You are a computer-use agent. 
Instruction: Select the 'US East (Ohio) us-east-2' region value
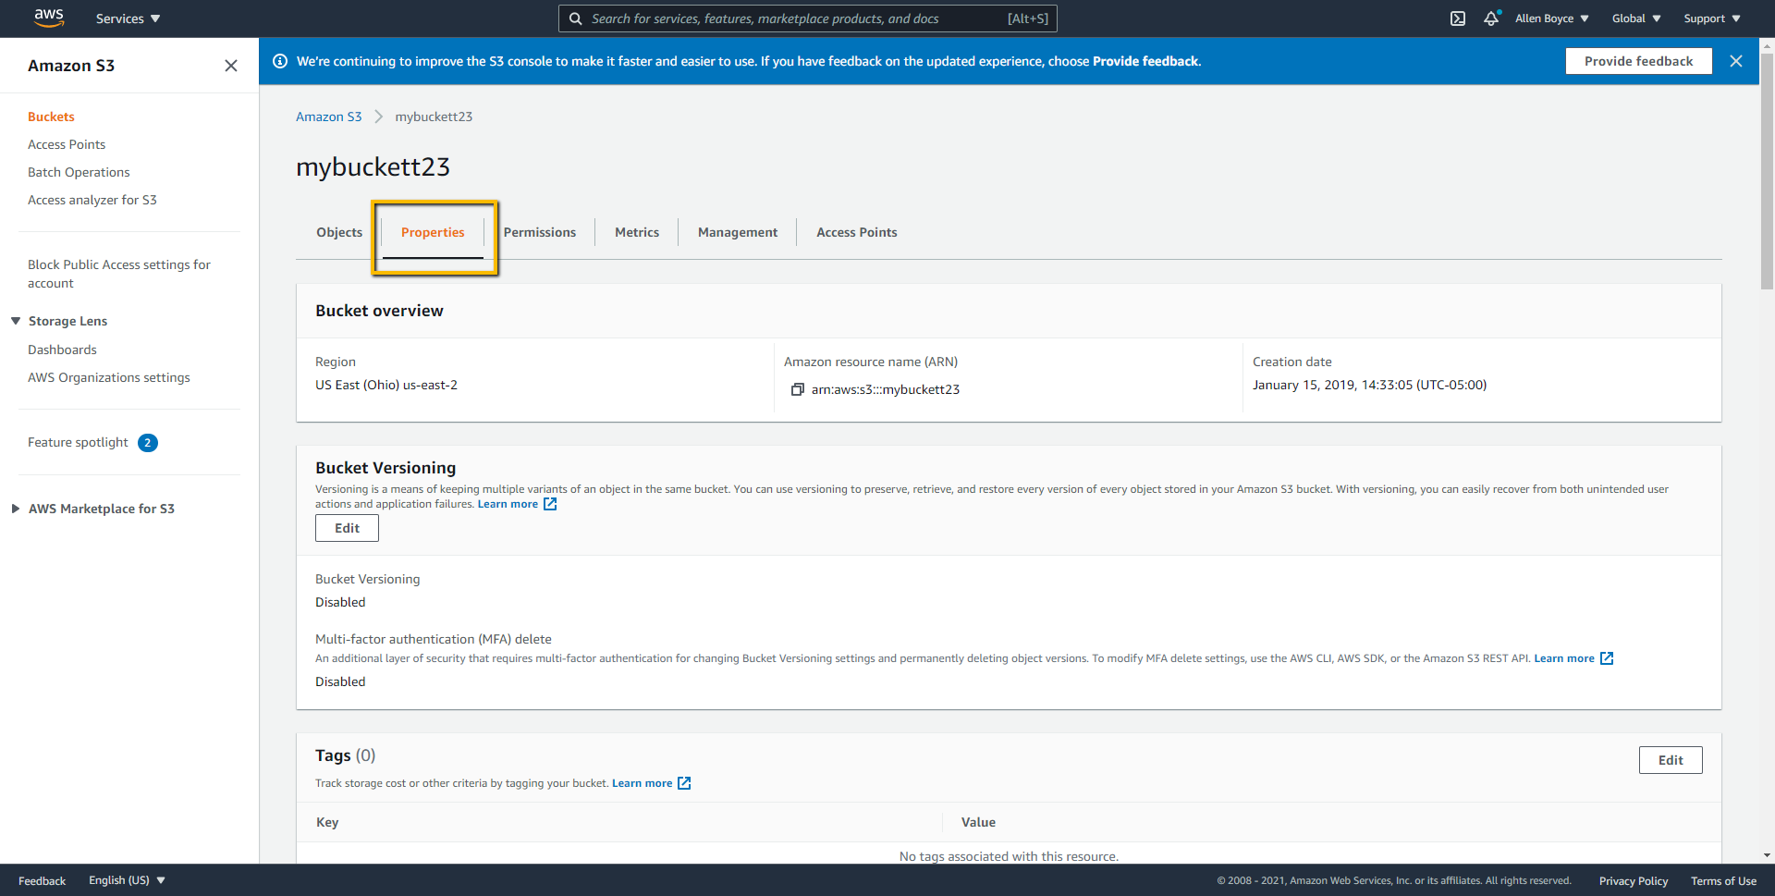386,385
